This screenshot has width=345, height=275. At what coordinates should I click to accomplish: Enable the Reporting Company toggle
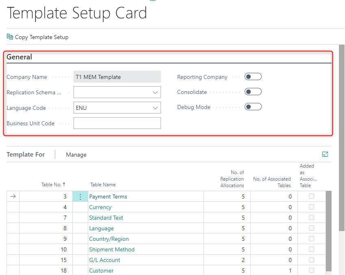pos(253,76)
